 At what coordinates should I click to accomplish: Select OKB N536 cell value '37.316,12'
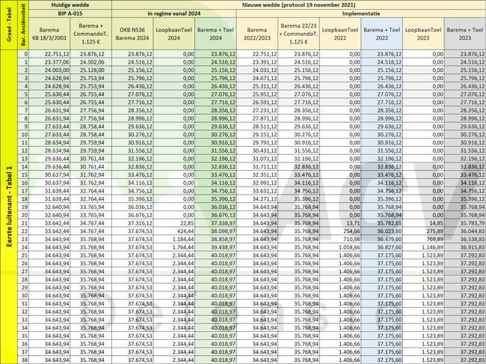(140, 223)
